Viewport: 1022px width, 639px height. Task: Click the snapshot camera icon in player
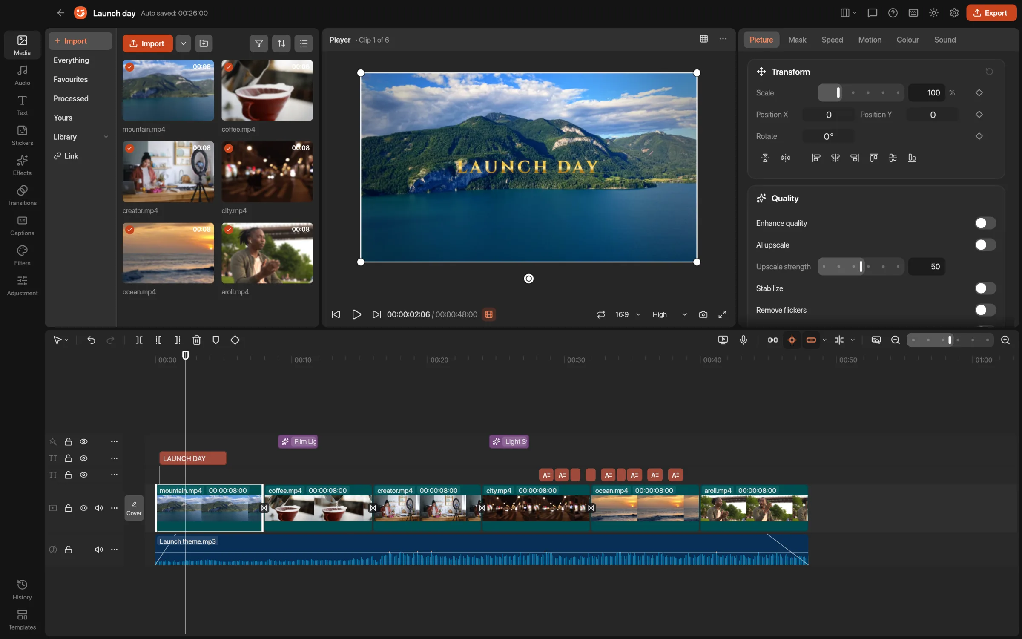click(703, 314)
